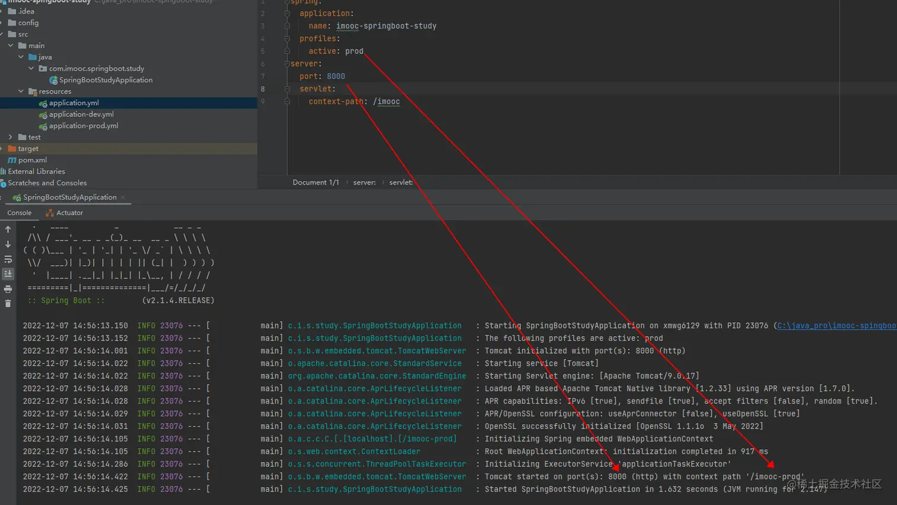
Task: Fold the profiles block at line 4
Action: point(287,39)
